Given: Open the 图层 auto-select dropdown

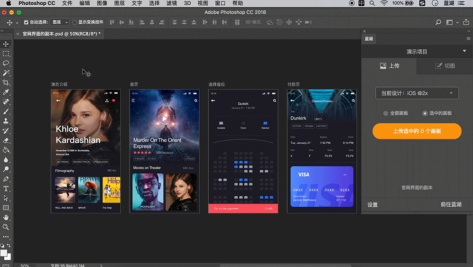Looking at the screenshot, I should [60, 22].
